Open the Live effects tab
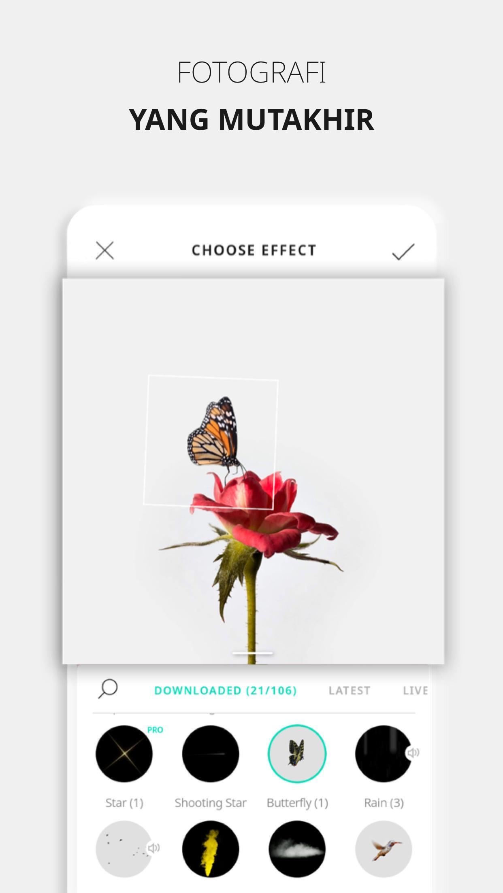Viewport: 503px width, 893px height. coord(415,691)
